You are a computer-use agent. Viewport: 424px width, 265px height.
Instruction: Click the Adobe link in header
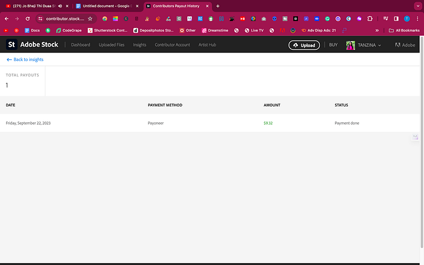405,45
